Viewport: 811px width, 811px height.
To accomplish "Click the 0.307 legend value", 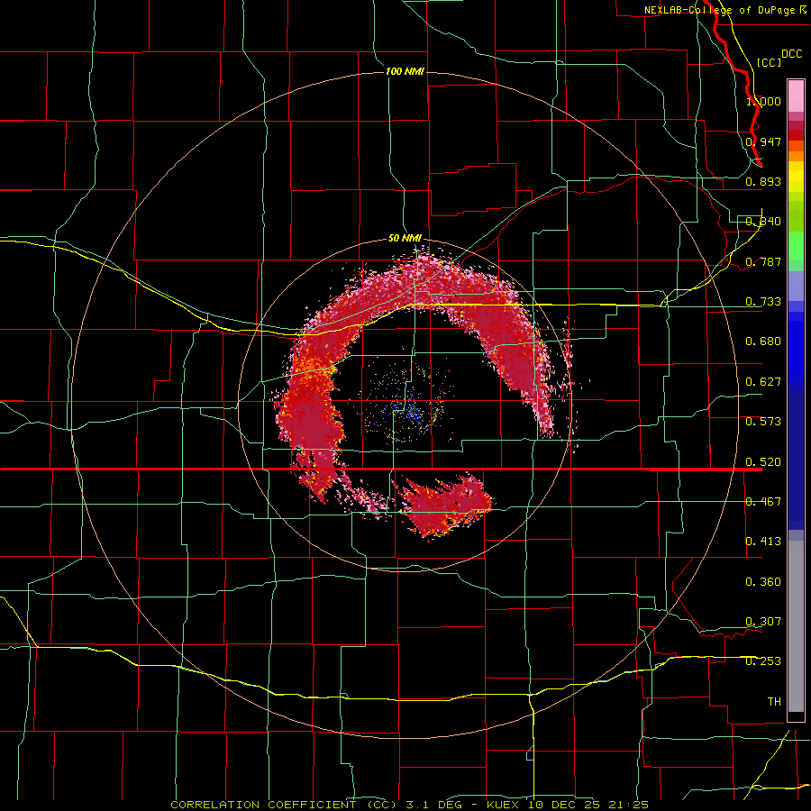I will pyautogui.click(x=763, y=622).
